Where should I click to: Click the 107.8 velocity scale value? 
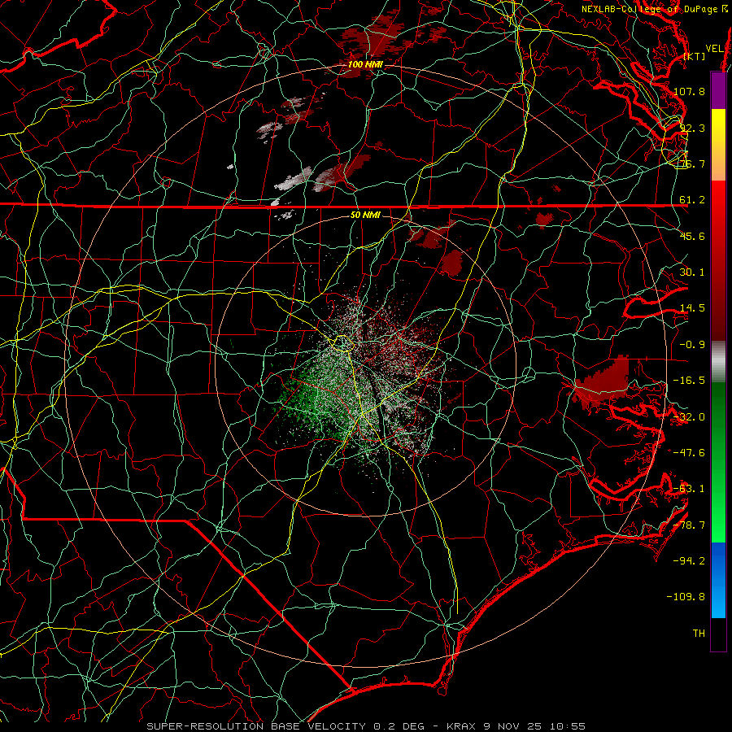point(690,91)
